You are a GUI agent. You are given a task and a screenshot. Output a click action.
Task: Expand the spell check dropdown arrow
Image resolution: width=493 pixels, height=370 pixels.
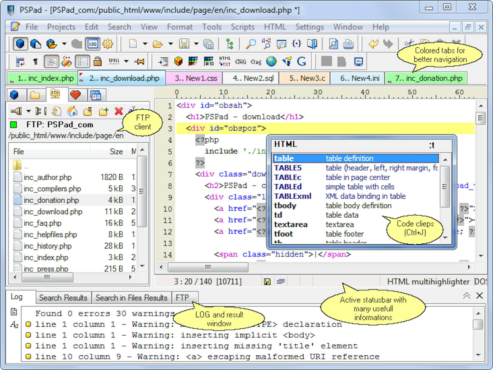click(x=126, y=61)
